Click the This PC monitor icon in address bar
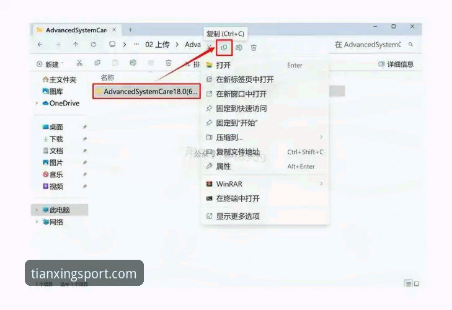The width and height of the screenshot is (452, 310). pos(112,45)
